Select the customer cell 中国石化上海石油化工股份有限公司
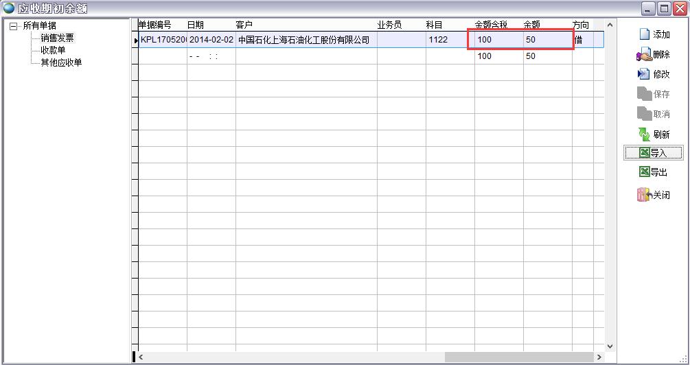Viewport: 690px width, 365px height. pos(303,40)
